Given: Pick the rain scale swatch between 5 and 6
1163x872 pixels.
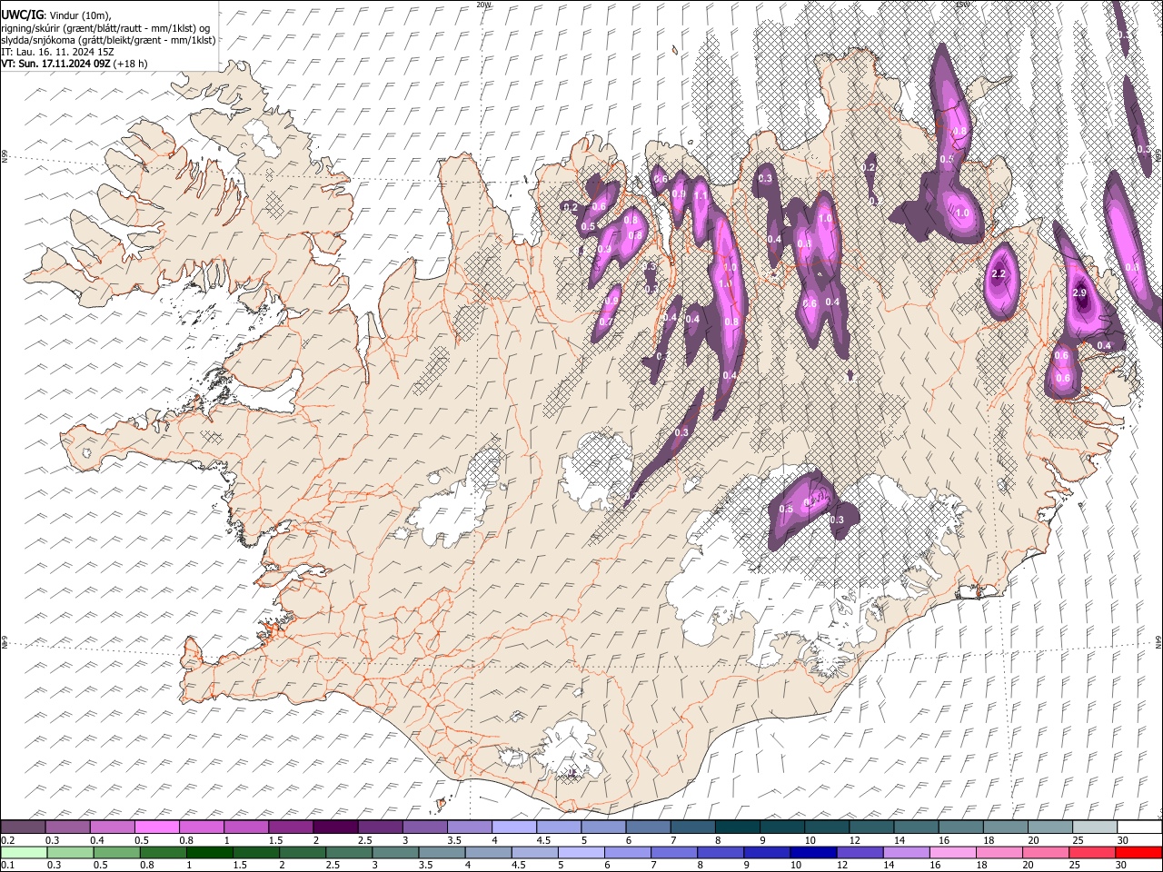Looking at the screenshot, I should coord(581,852).
